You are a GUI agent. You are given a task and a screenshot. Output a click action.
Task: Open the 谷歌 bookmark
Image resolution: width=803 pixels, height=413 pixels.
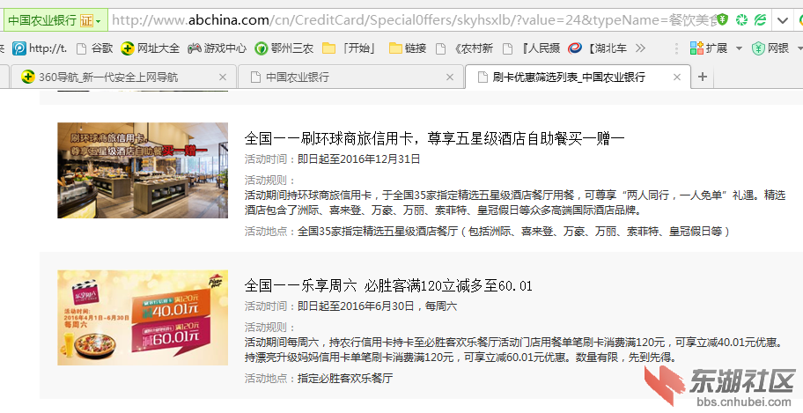click(95, 48)
